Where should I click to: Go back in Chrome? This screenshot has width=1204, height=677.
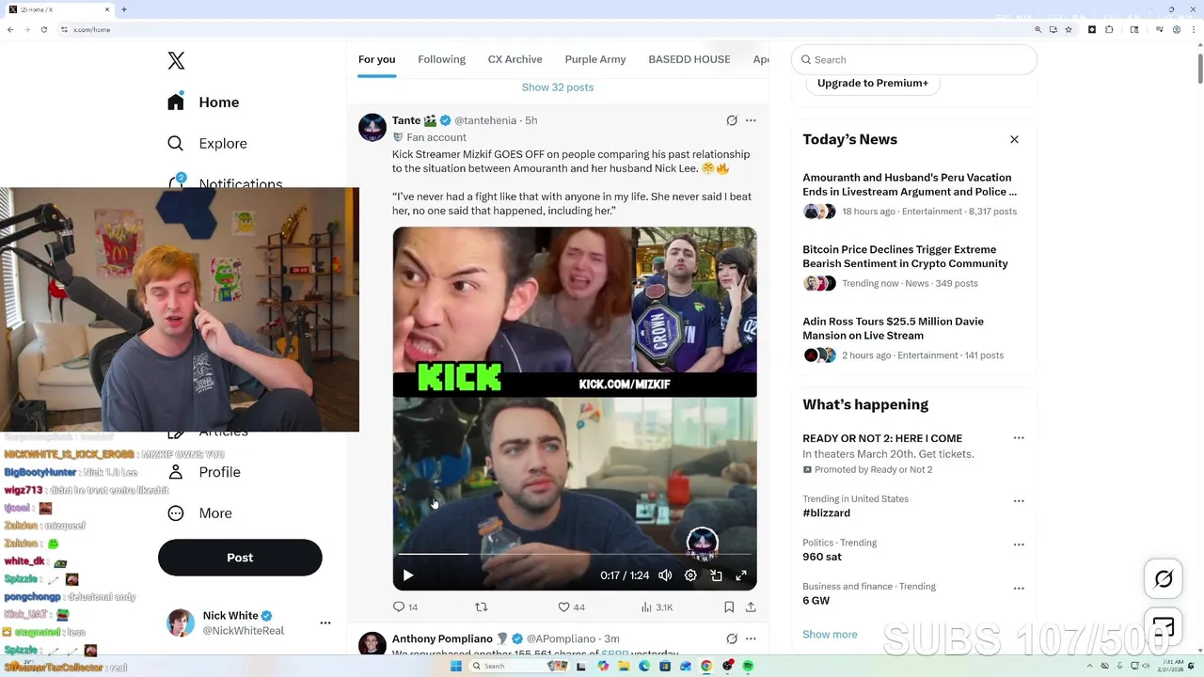10,29
